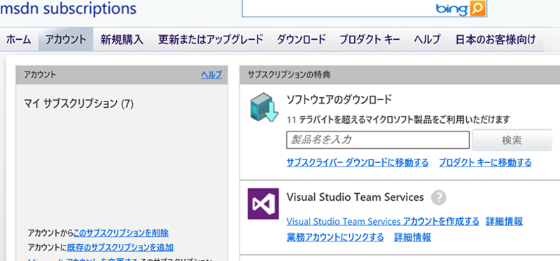Image resolution: width=560 pixels, height=261 pixels.
Task: Click このサブスクリプションを削除 link
Action: (x=121, y=233)
